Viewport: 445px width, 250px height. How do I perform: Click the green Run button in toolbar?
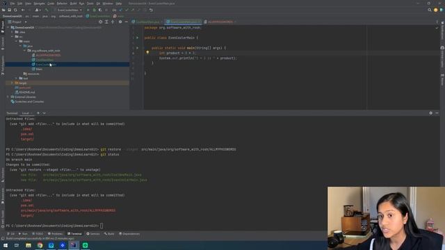tap(88, 10)
